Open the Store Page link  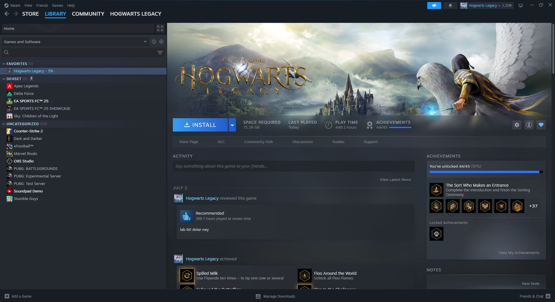pyautogui.click(x=189, y=142)
